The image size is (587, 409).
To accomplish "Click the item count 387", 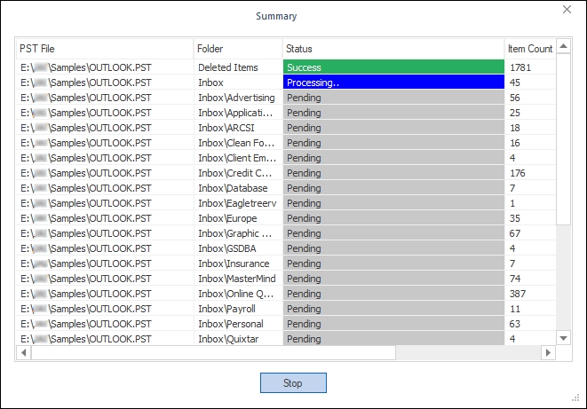I will [x=518, y=294].
